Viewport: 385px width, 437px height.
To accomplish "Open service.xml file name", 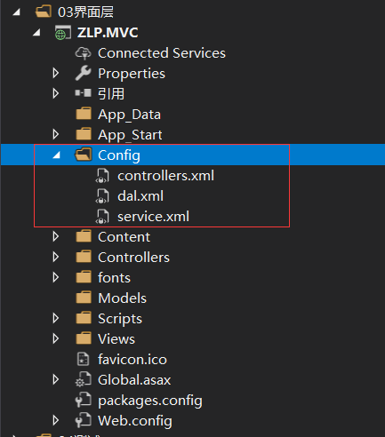I will click(154, 217).
